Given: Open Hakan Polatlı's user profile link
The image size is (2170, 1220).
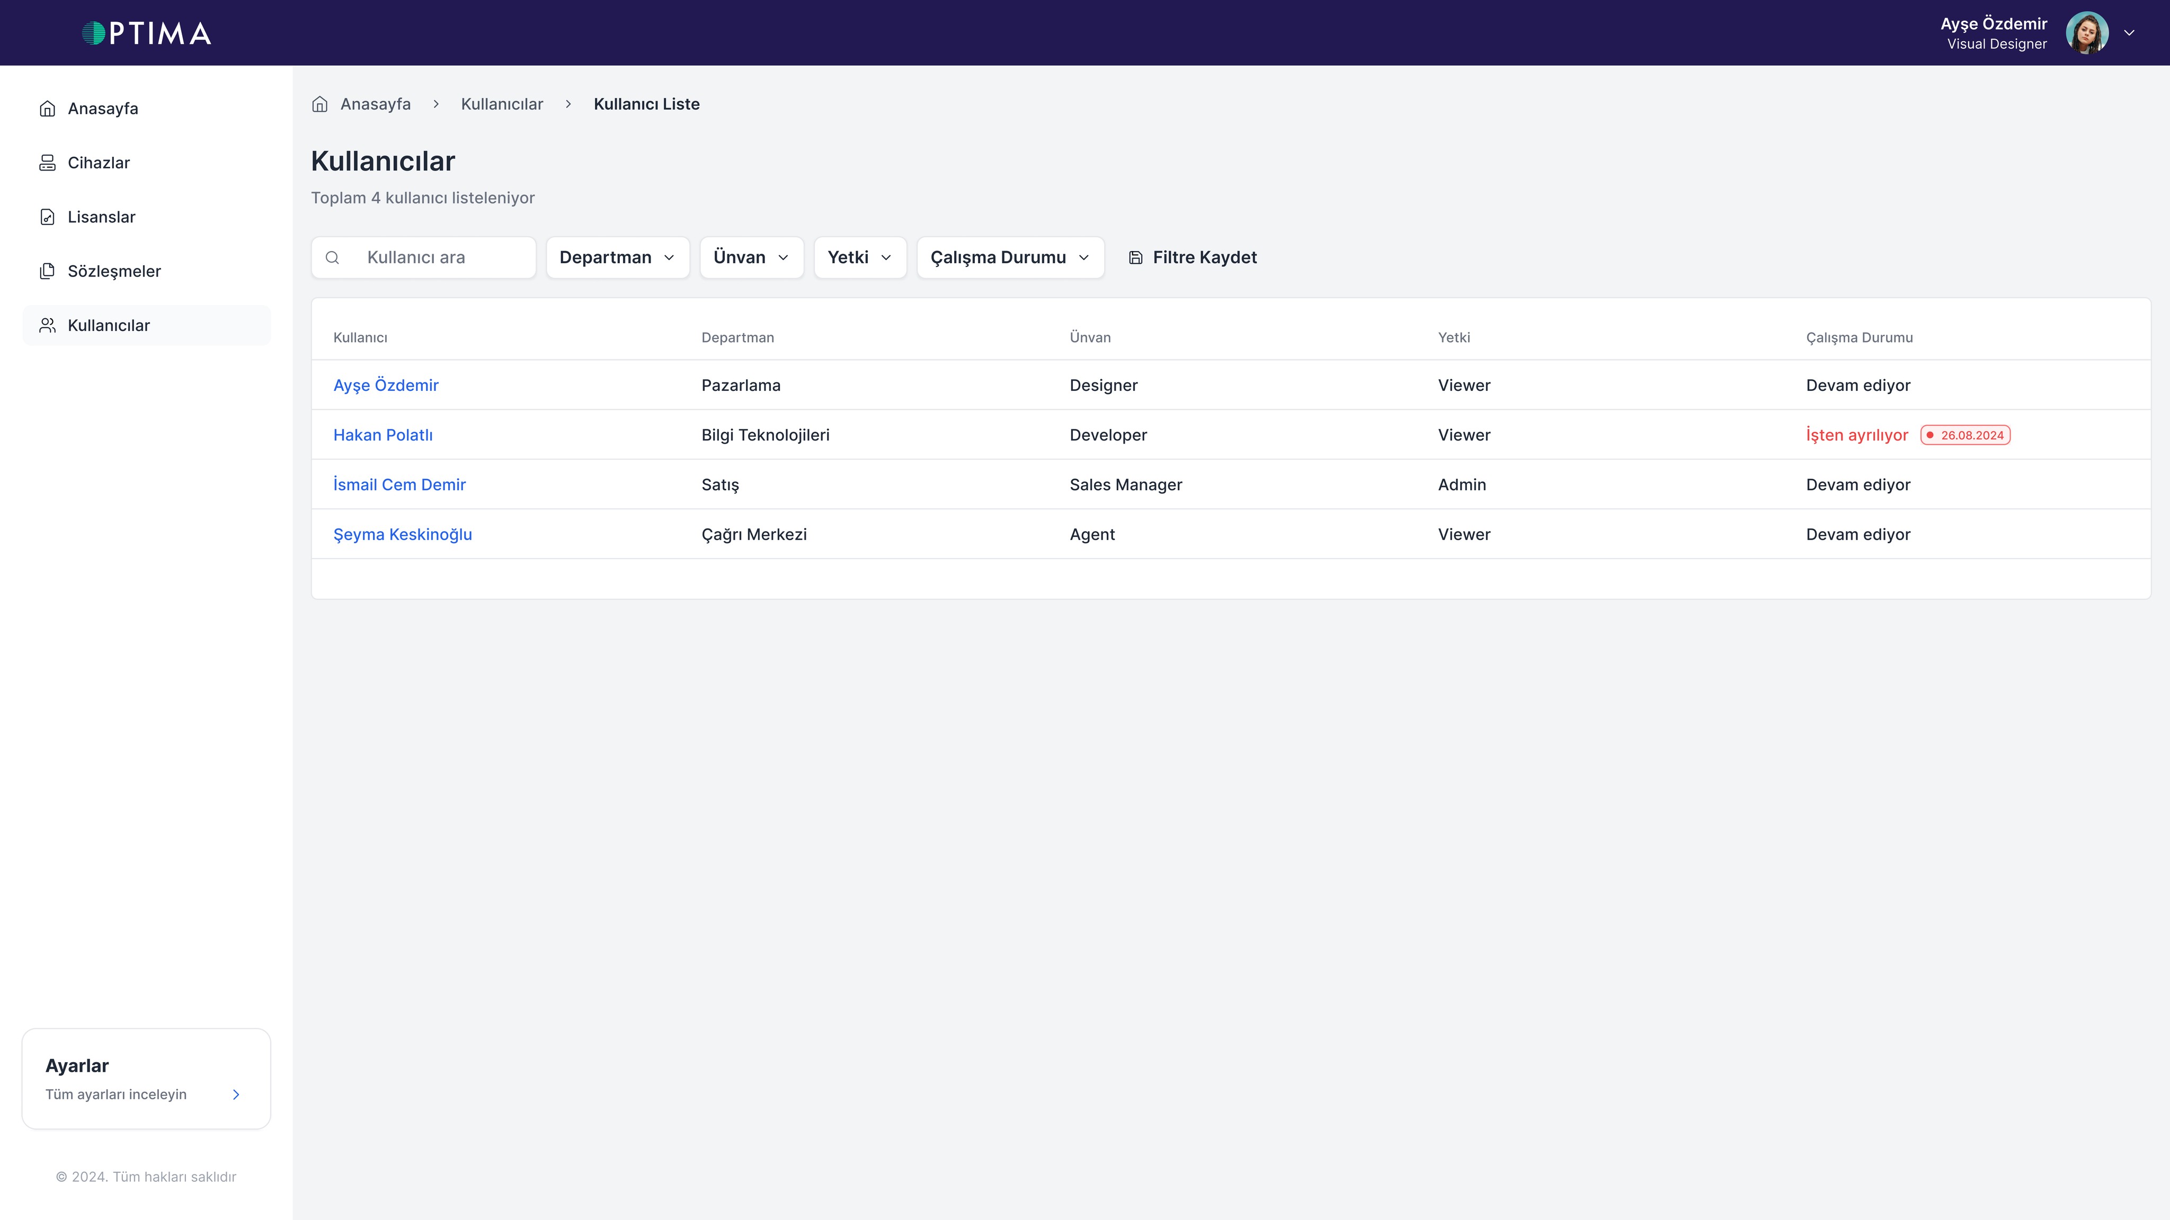Looking at the screenshot, I should 383,434.
